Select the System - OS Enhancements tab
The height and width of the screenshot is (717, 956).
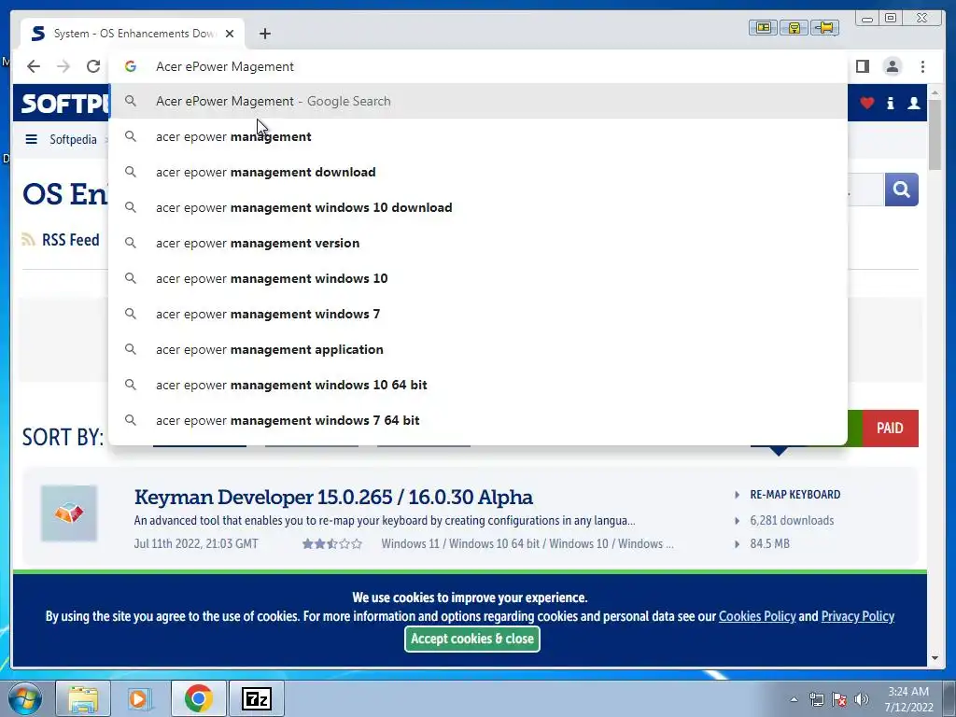click(x=133, y=34)
